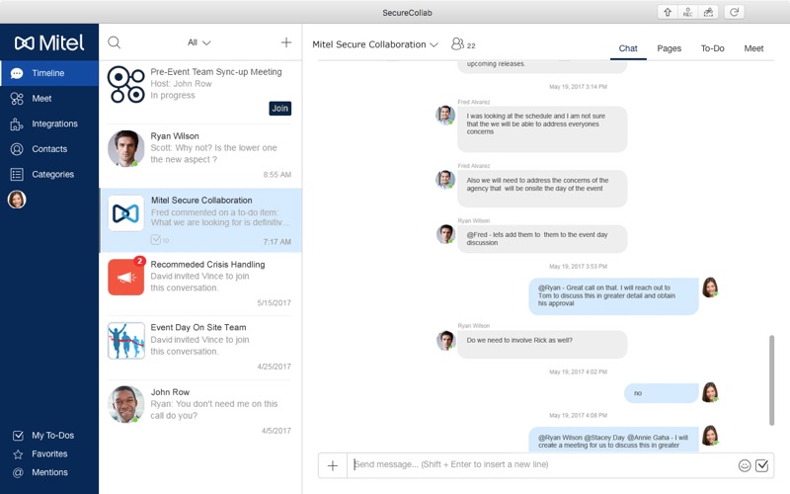Switch to the Pages tab
This screenshot has height=494, width=790.
click(669, 48)
